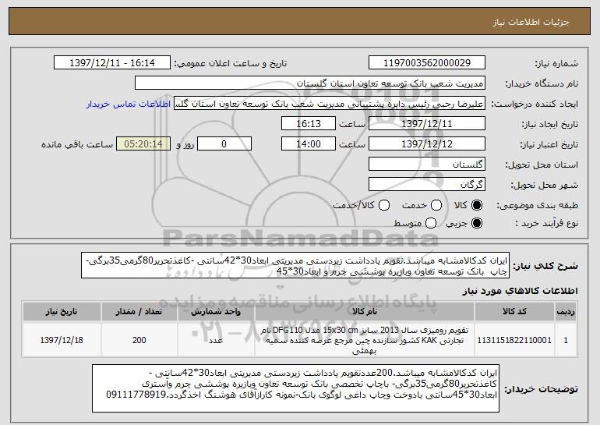Click the validity date field 1397/12/12
This screenshot has height=425, width=600.
point(427,144)
